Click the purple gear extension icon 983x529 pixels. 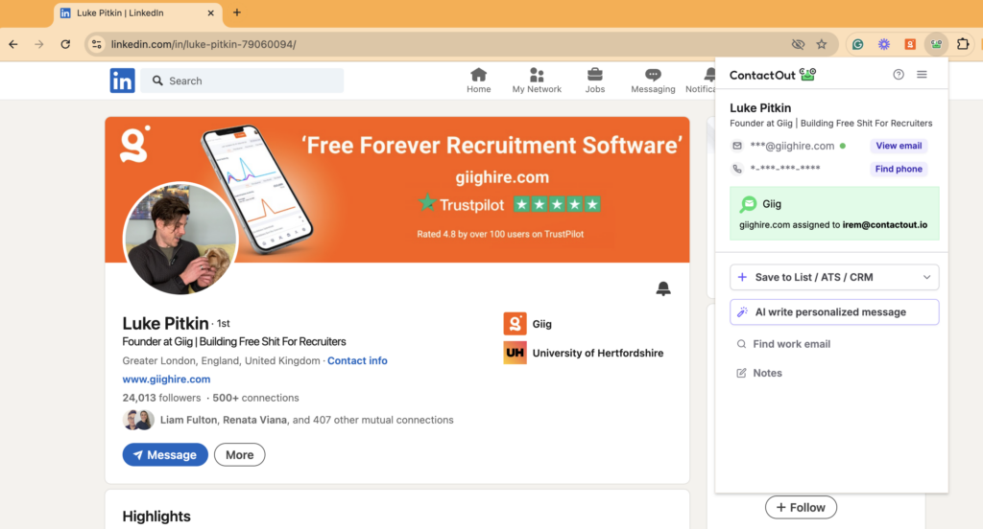click(x=884, y=44)
